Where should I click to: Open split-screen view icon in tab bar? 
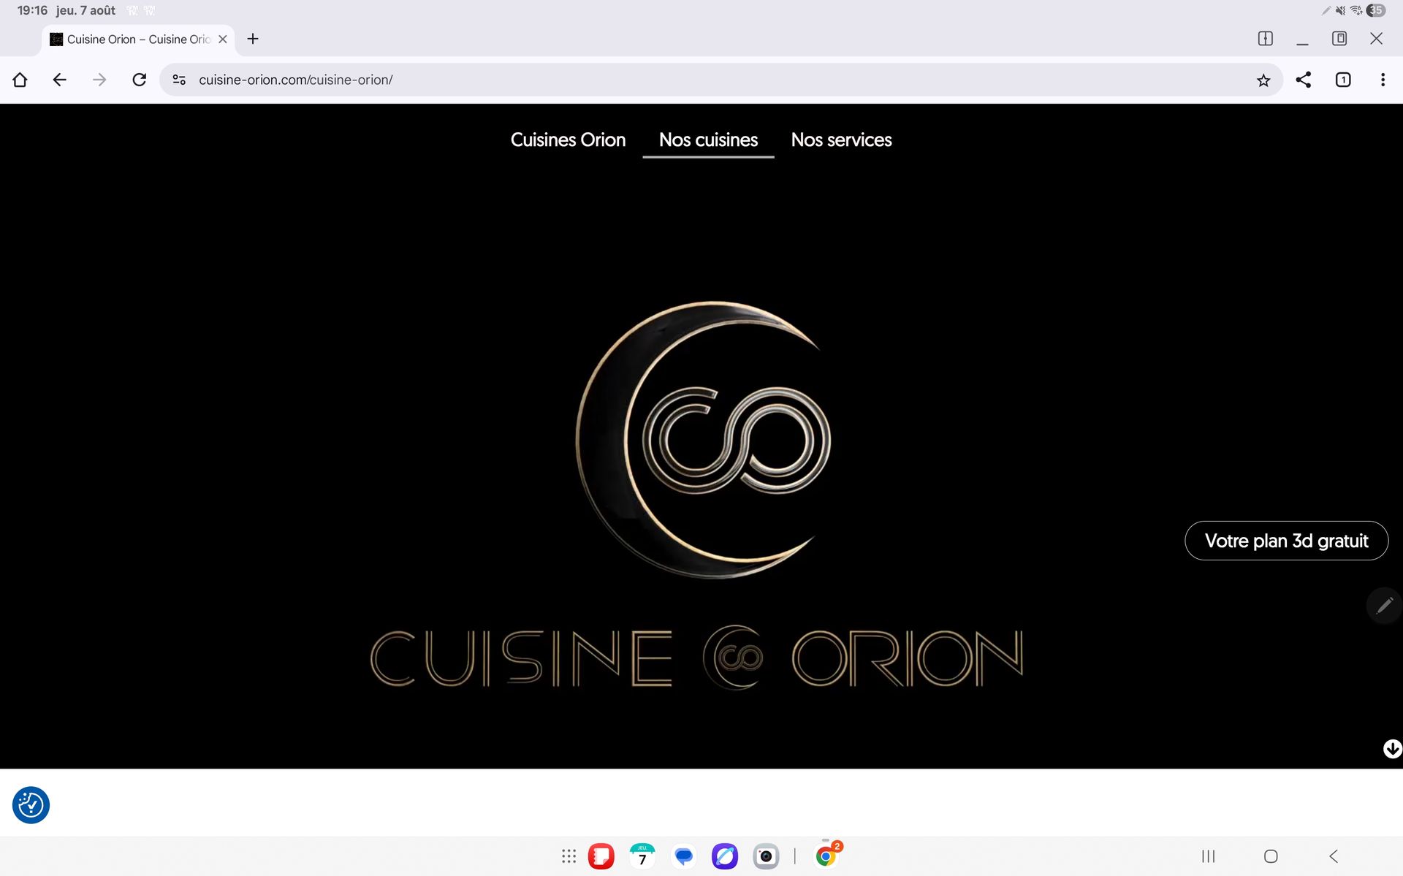click(1265, 39)
